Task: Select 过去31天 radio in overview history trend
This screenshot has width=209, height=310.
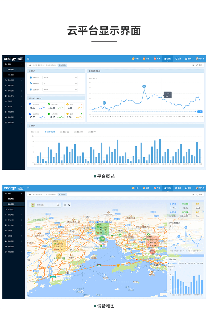Action: pyautogui.click(x=61, y=132)
